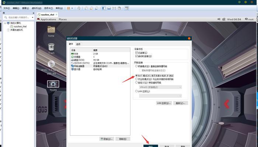Toggle the library sidebar view toolbar icon

(x=104, y=8)
